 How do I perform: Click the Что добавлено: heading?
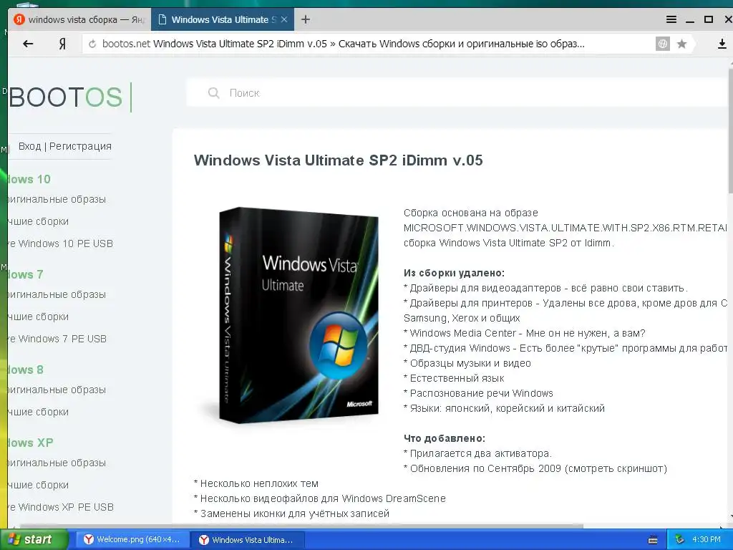coord(444,438)
